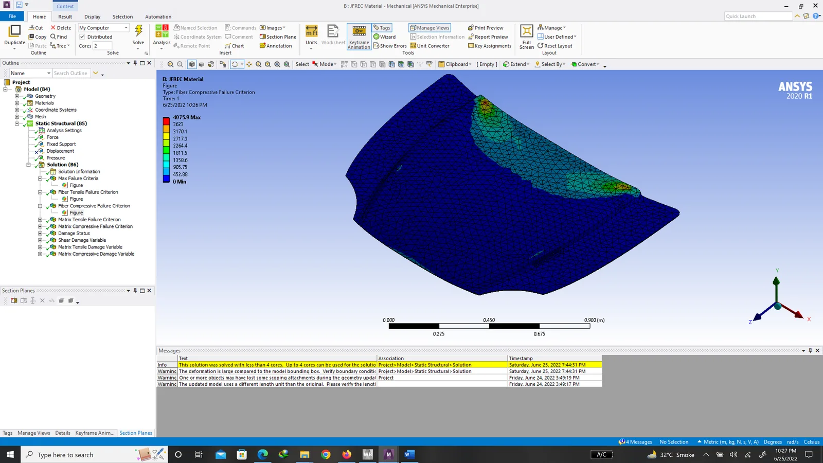Click the Print Preview icon
Screen dimensions: 823x463
(471, 28)
